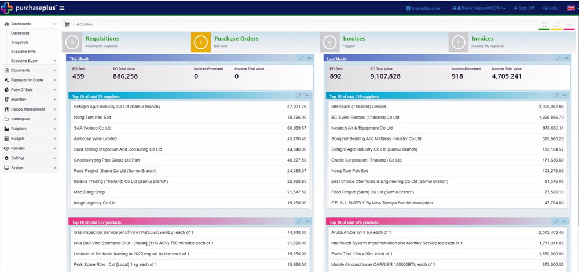Open Purchase Orders Not Sent tile
The image size is (579, 274).
[x=255, y=42]
